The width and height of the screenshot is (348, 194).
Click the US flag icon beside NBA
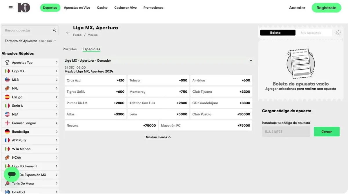(x=7, y=114)
